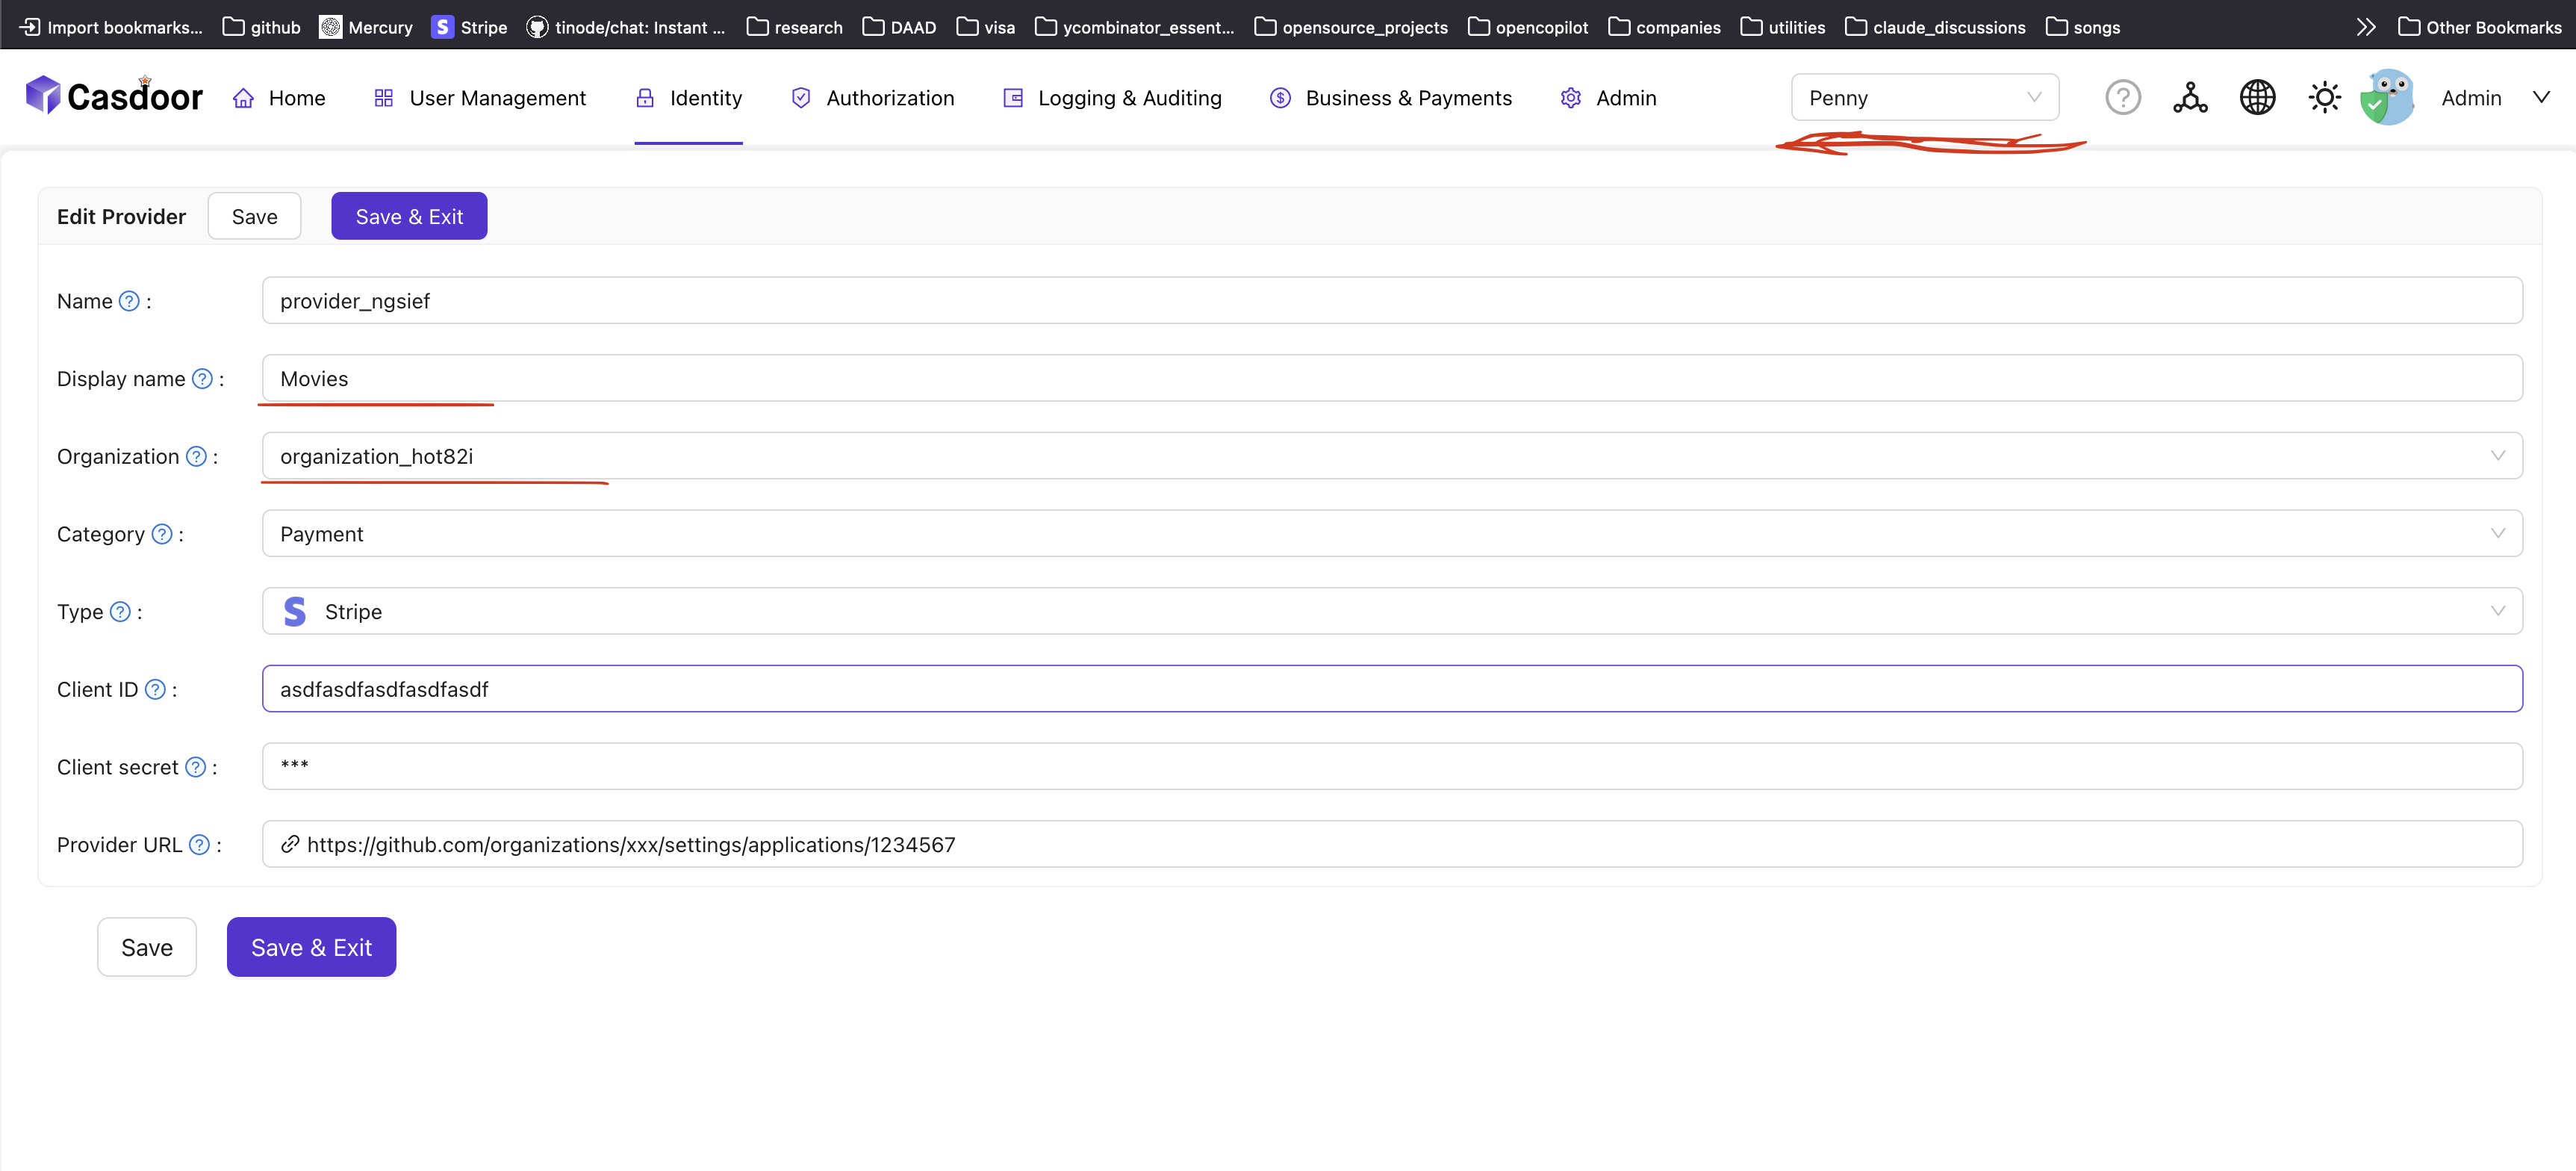Click the Admin user avatar
The height and width of the screenshot is (1171, 2576).
pyautogui.click(x=2386, y=97)
